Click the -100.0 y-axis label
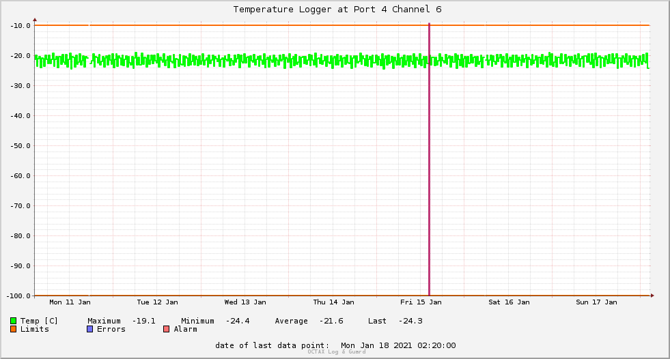This screenshot has height=359, width=670. pyautogui.click(x=18, y=296)
